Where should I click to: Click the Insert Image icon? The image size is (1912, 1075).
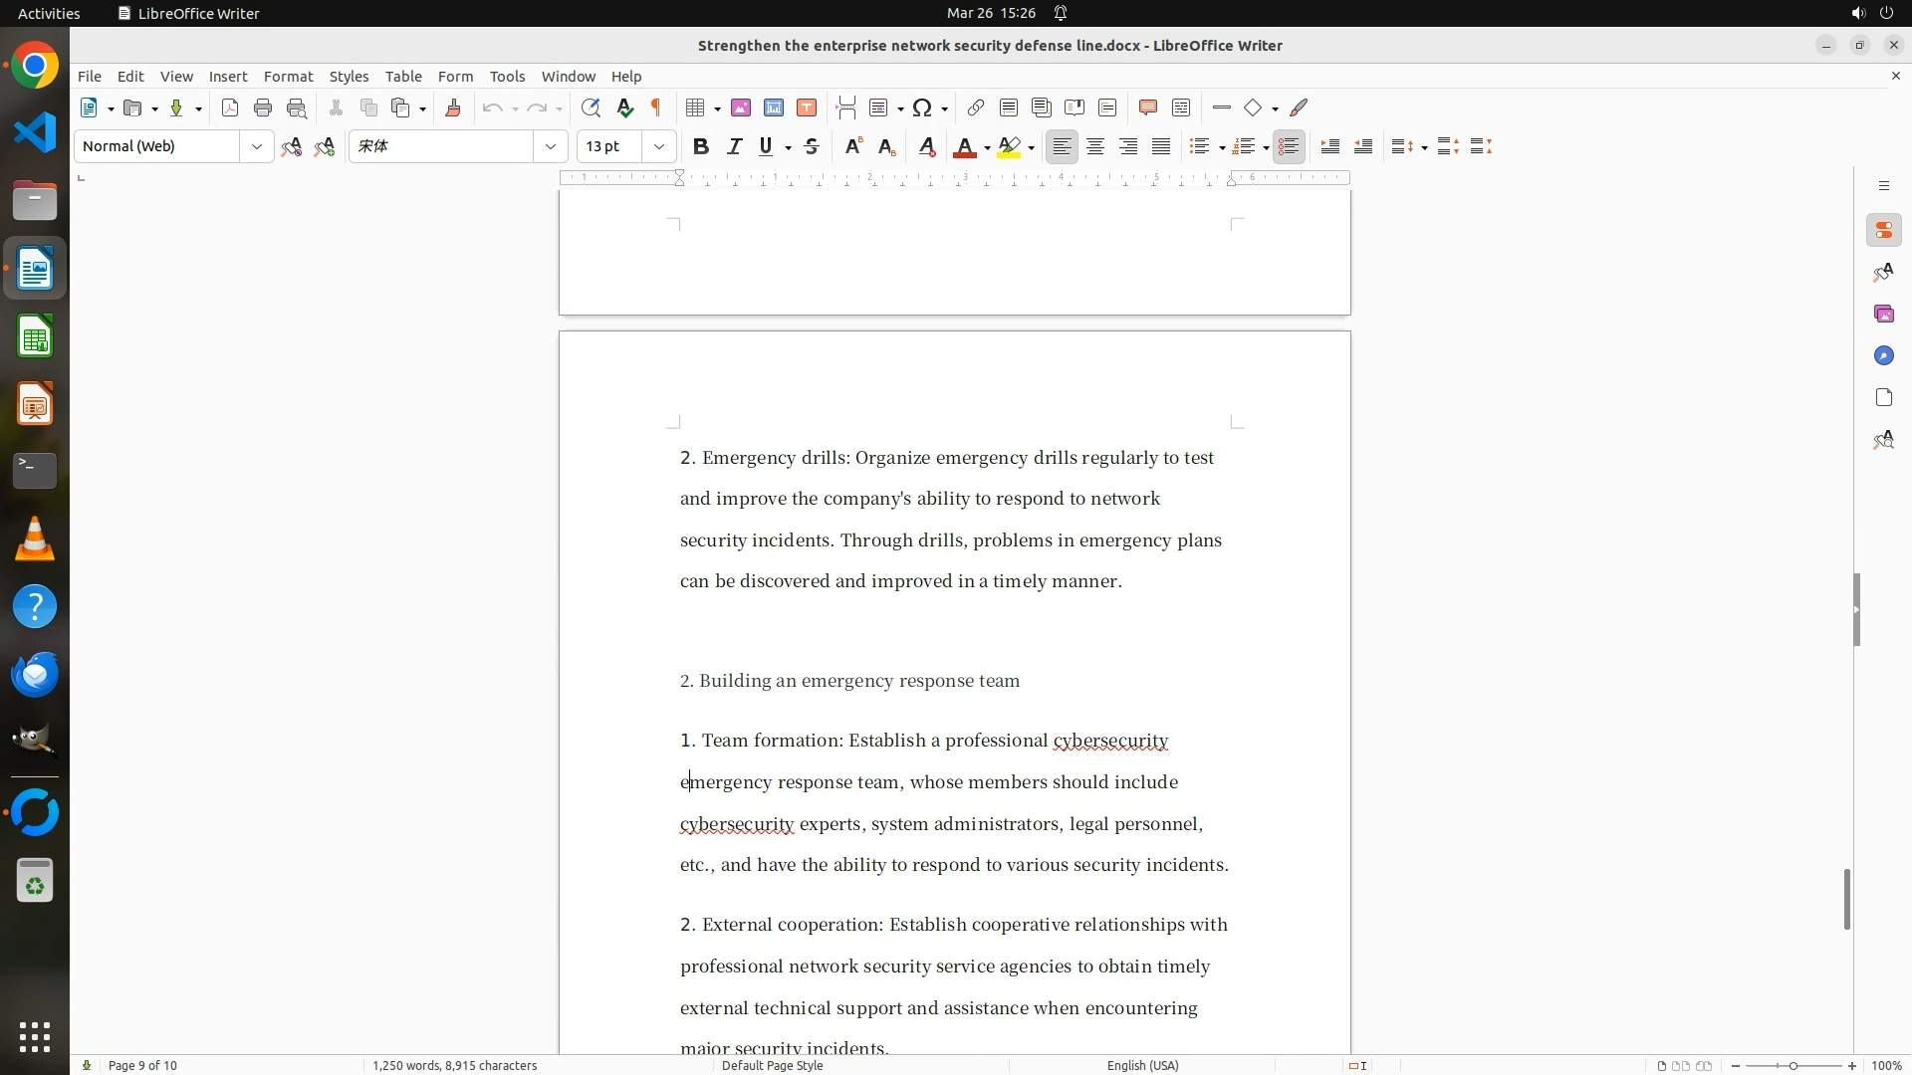741,107
